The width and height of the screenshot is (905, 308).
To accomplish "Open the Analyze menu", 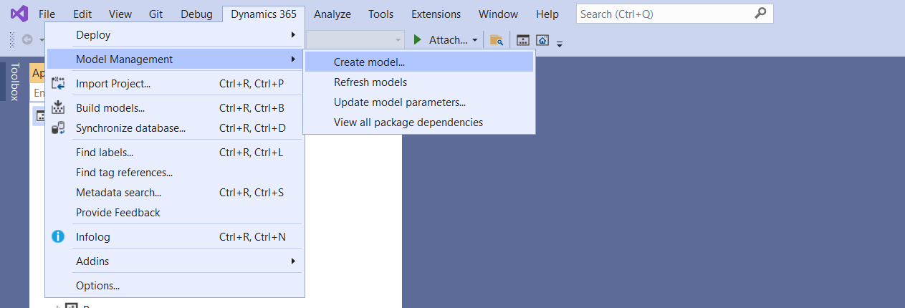I will tap(332, 14).
